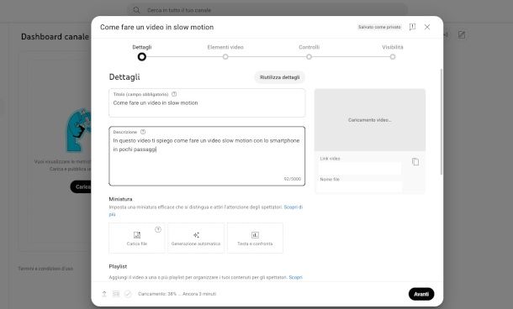The height and width of the screenshot is (309, 513).
Task: Click the search magnifier icon in background
Action: coord(136,10)
